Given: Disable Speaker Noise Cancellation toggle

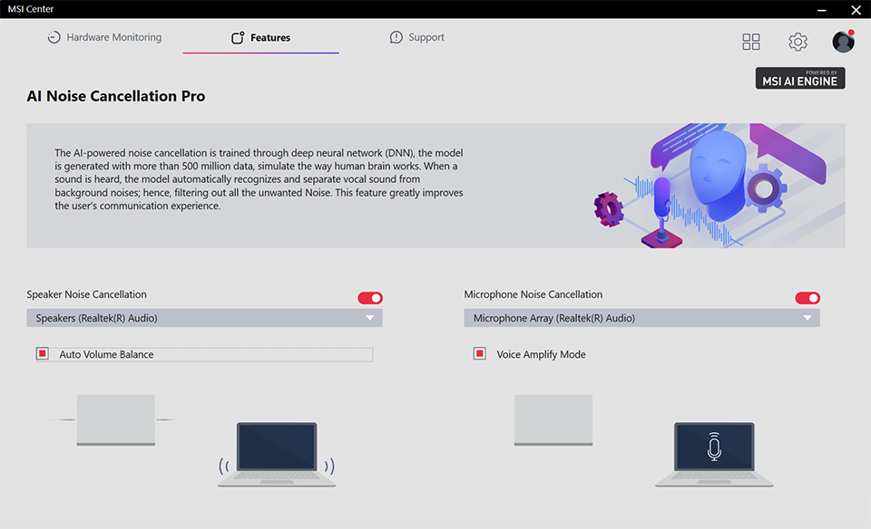Looking at the screenshot, I should coord(370,298).
